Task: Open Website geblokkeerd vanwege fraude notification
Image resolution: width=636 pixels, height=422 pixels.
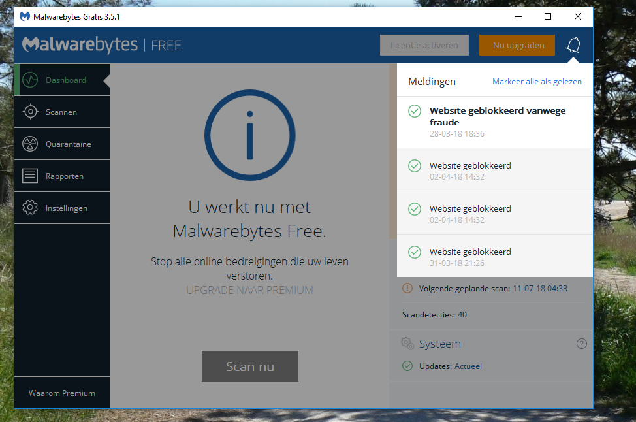Action: 495,122
